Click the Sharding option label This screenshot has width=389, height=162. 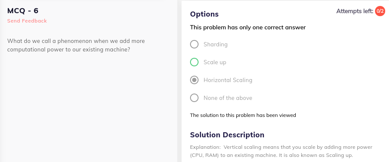[215, 45]
